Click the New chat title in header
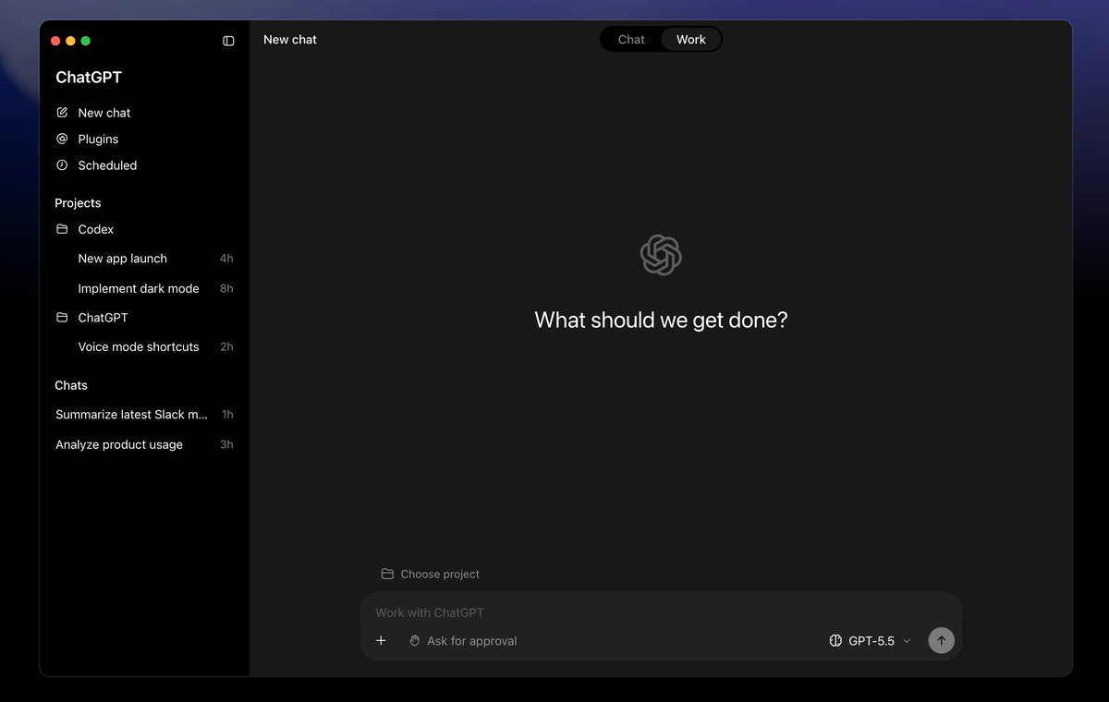Image resolution: width=1109 pixels, height=702 pixels. coord(290,40)
